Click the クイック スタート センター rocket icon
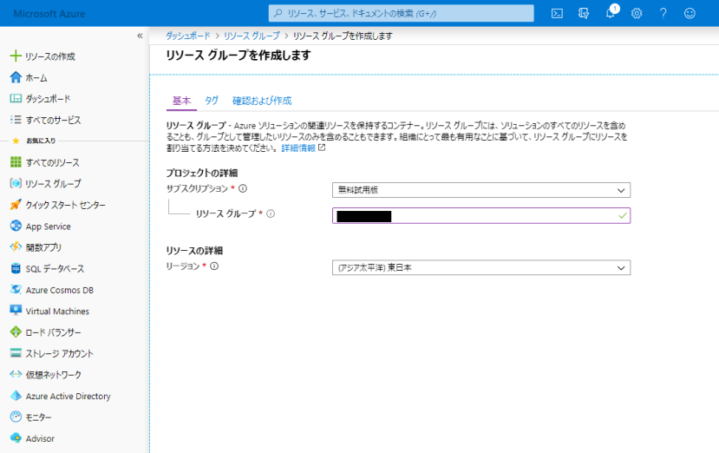This screenshot has width=719, height=453. (x=16, y=205)
